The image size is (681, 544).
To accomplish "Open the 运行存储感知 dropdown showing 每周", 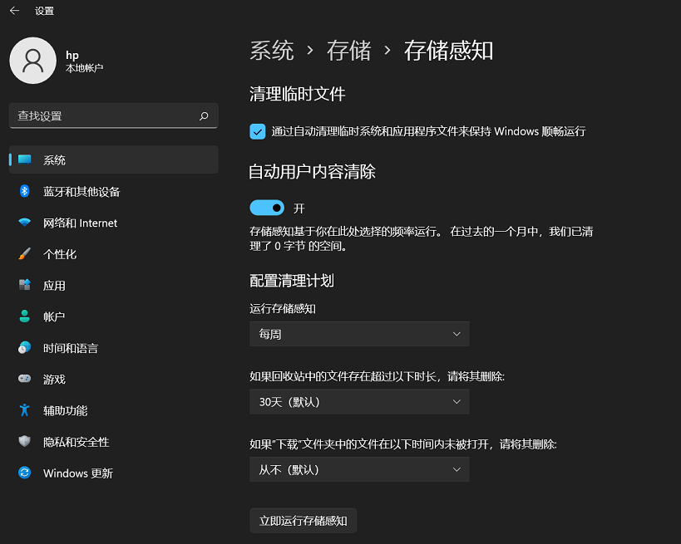I will click(x=359, y=334).
